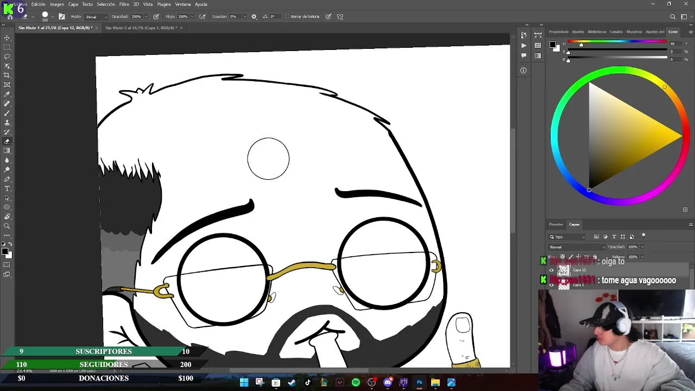Open the Capa menu
This screenshot has height=391, width=695.
click(73, 4)
